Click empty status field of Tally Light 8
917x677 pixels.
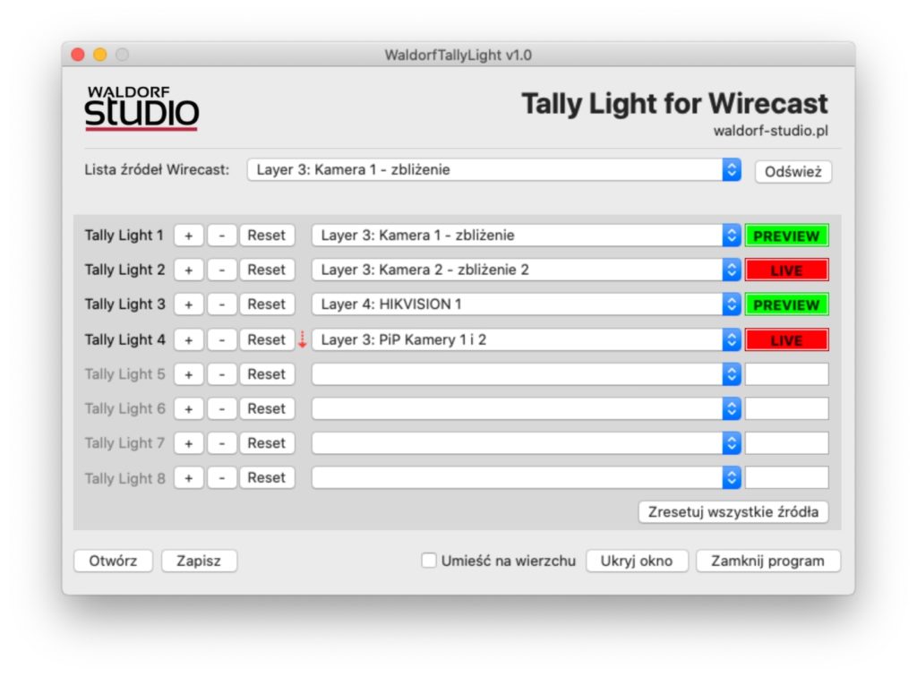click(786, 477)
